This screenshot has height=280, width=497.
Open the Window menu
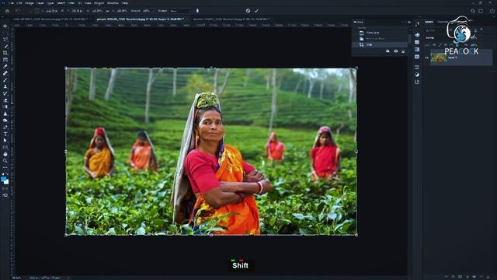click(x=113, y=3)
